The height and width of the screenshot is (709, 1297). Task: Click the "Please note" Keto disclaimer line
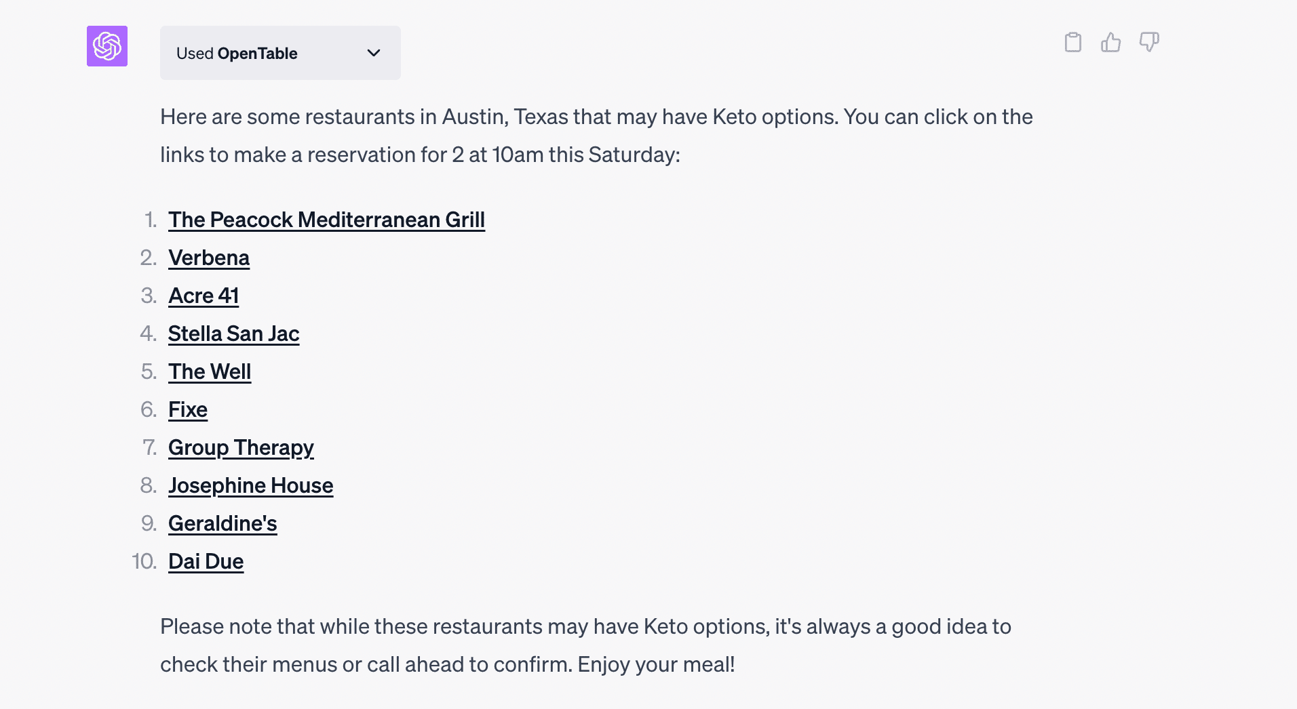tap(585, 626)
